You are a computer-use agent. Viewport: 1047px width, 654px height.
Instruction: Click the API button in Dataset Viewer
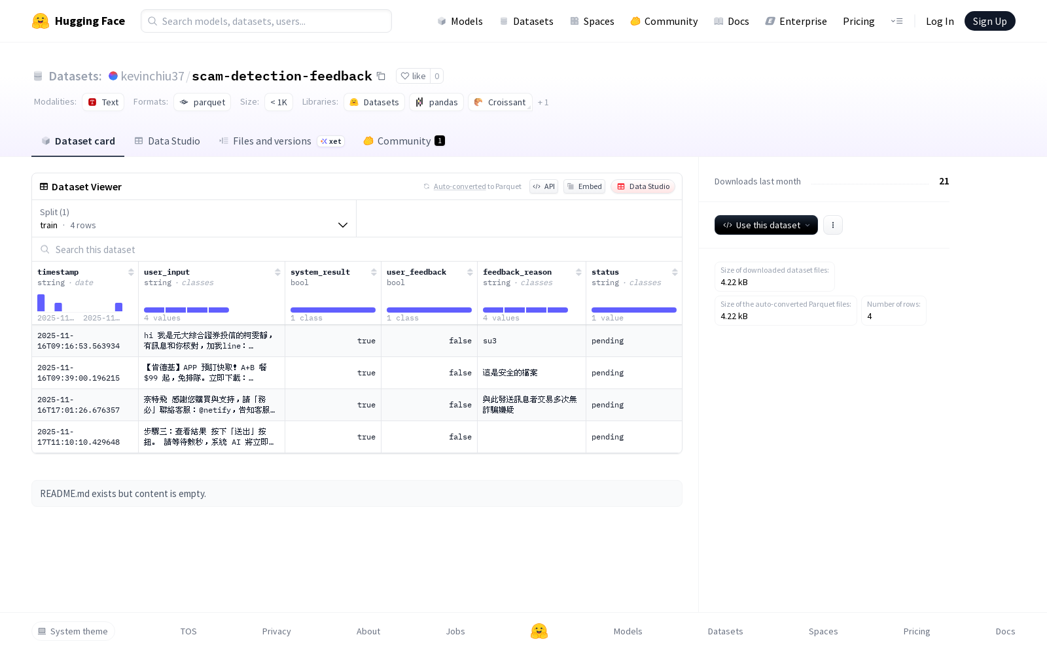544,186
